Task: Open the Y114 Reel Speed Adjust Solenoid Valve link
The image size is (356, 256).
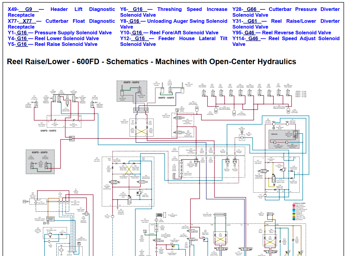Action: tap(286, 41)
